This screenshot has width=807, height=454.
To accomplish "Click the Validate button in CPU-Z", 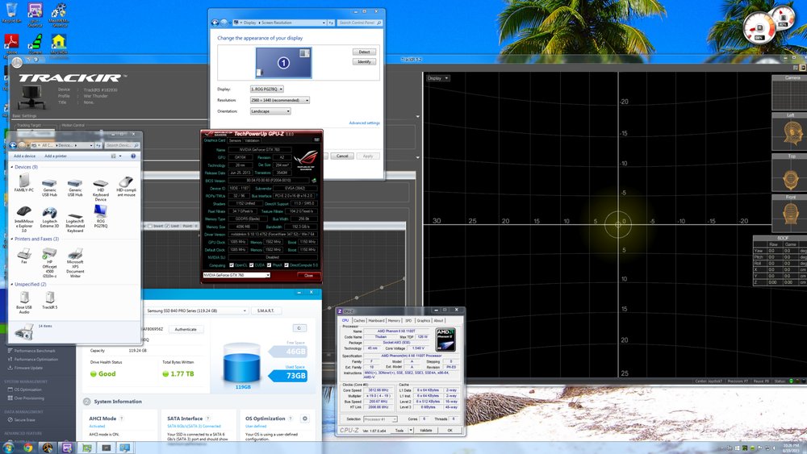I will (426, 430).
